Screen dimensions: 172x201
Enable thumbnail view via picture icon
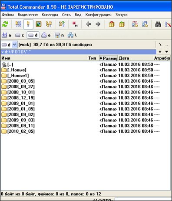pyautogui.click(x=39, y=24)
